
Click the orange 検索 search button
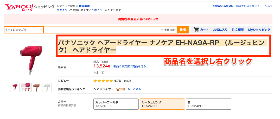pyautogui.click(x=183, y=30)
